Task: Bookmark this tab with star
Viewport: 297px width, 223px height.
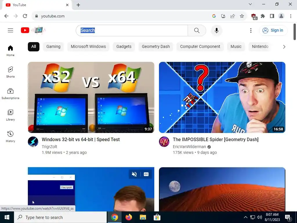Action: pyautogui.click(x=242, y=16)
